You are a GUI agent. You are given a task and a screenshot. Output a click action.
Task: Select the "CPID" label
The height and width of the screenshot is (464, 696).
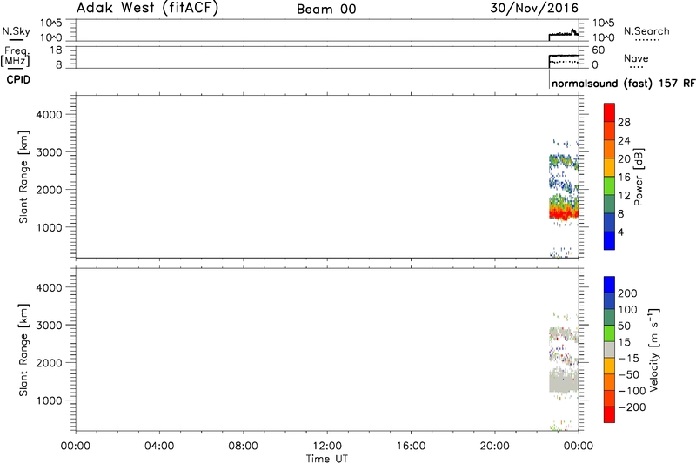[18, 80]
